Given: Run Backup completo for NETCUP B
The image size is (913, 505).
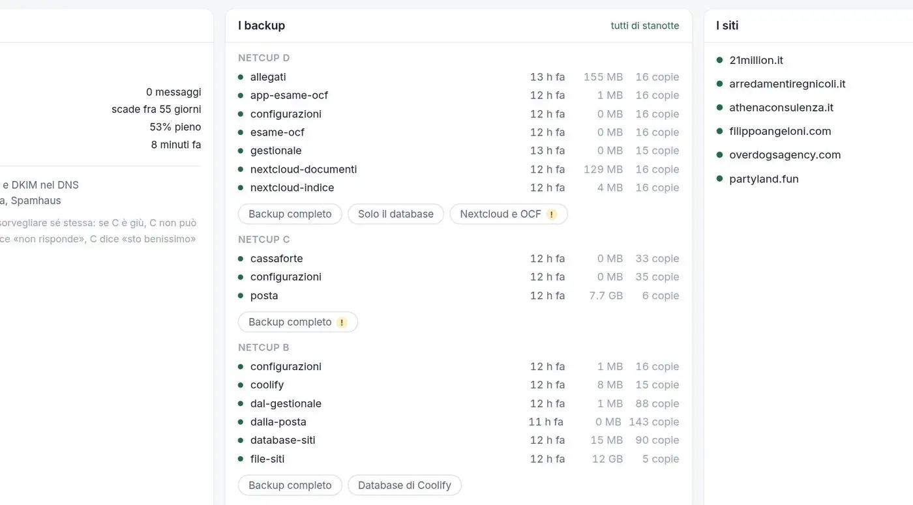Looking at the screenshot, I should (x=290, y=485).
